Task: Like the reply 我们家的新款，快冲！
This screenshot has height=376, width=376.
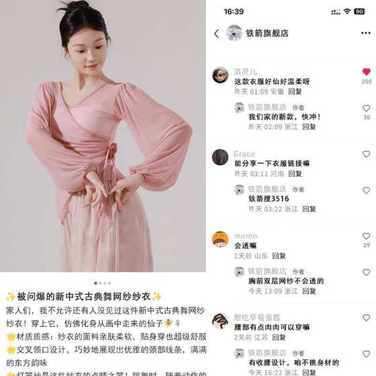Action: 366,108
